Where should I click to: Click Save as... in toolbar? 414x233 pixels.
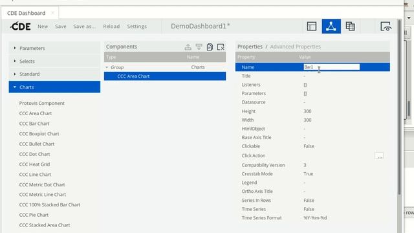pyautogui.click(x=85, y=27)
